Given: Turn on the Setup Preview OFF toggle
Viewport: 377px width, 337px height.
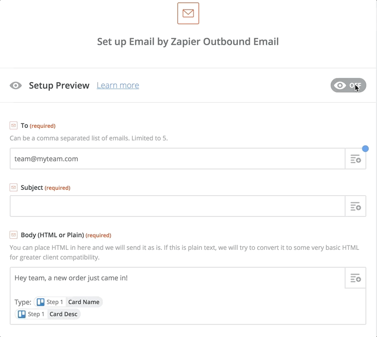Looking at the screenshot, I should point(348,85).
